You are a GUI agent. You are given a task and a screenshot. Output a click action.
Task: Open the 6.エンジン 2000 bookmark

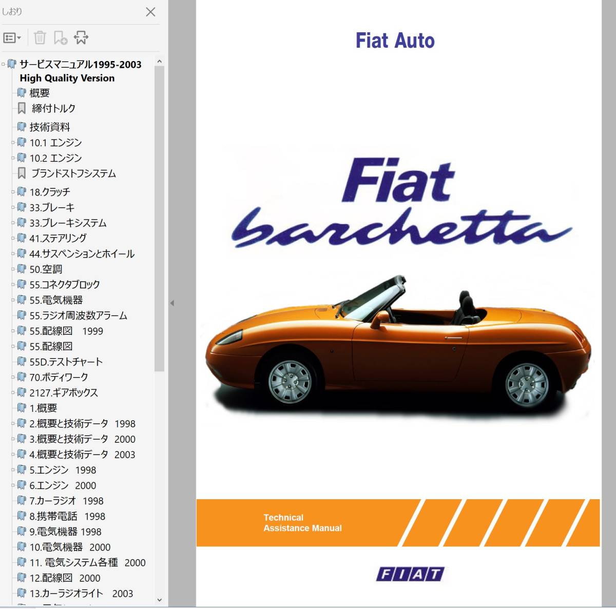pyautogui.click(x=63, y=485)
